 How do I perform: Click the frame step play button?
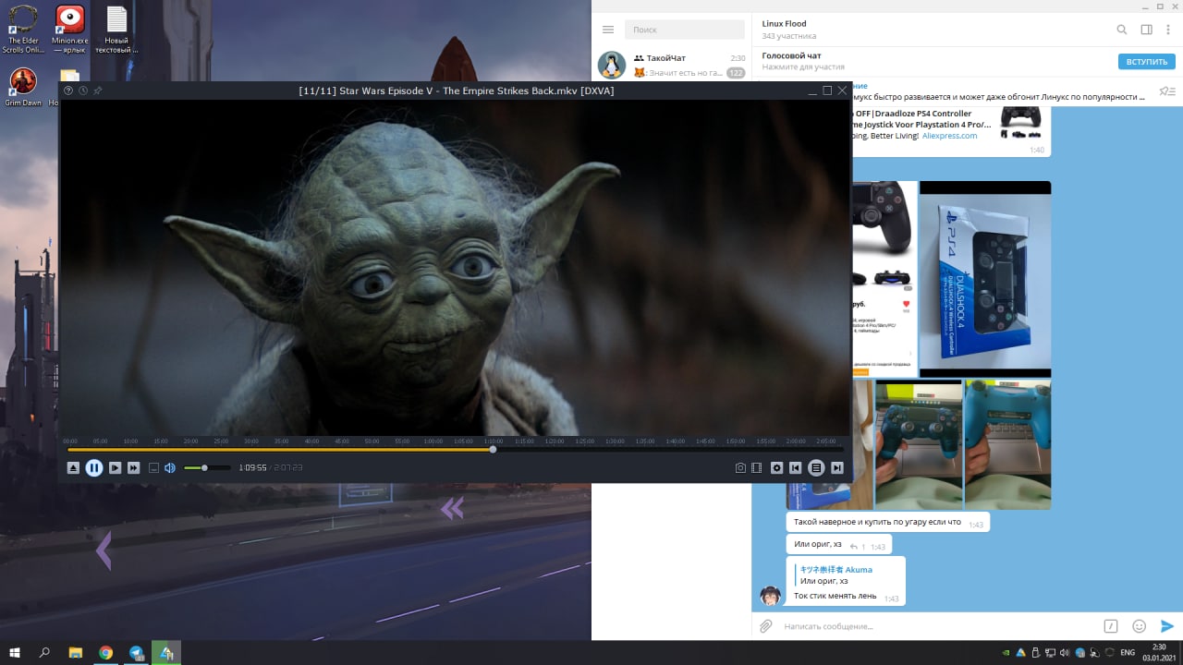coord(115,468)
